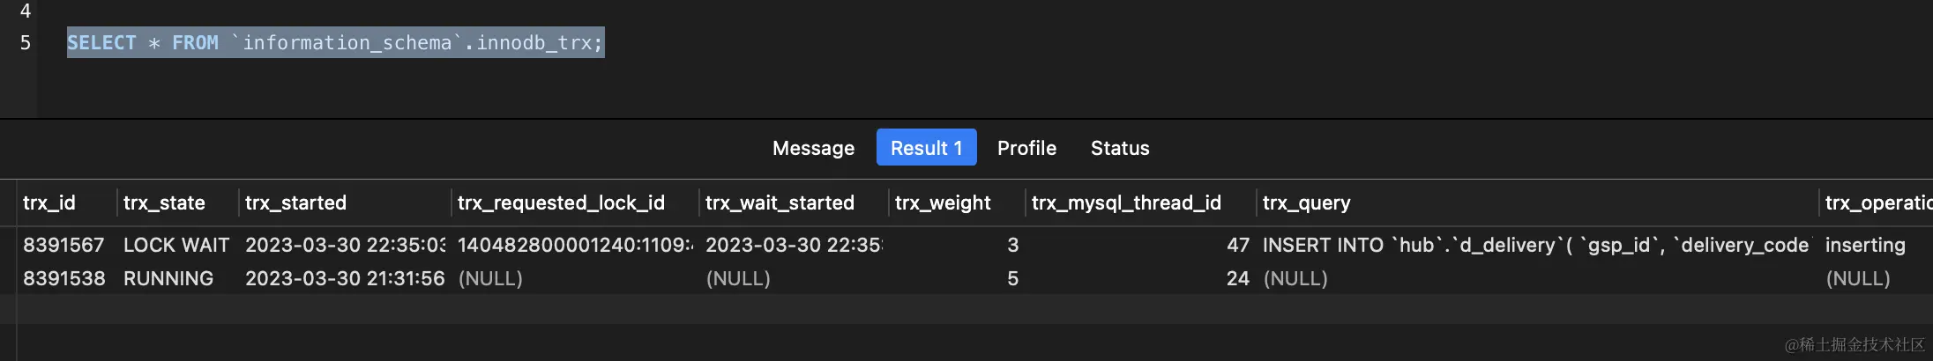Click the INSERT INTO query cell

click(1534, 245)
